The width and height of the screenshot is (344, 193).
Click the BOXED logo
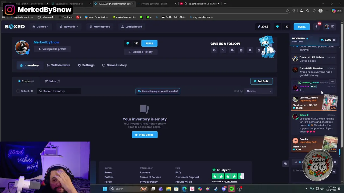click(x=15, y=27)
